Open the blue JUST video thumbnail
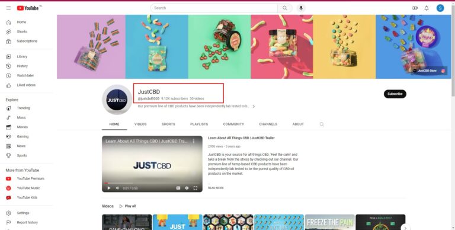 click(178, 222)
